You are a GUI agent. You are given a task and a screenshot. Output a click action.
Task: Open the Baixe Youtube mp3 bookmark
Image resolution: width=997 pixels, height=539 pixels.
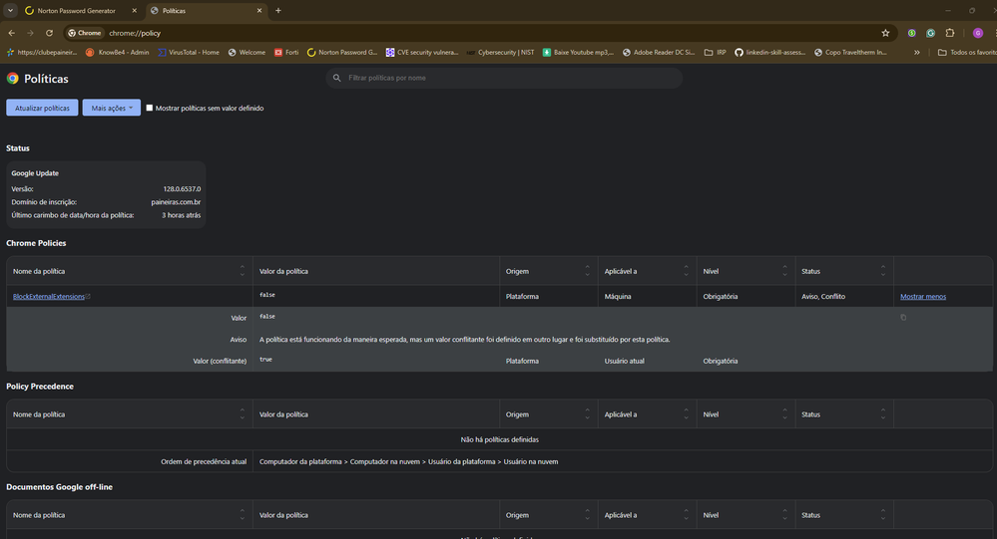[x=578, y=53]
